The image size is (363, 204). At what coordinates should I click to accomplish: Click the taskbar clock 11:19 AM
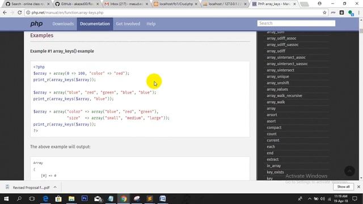point(341,199)
